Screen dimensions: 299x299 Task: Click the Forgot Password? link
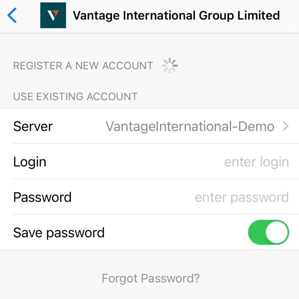(x=151, y=278)
